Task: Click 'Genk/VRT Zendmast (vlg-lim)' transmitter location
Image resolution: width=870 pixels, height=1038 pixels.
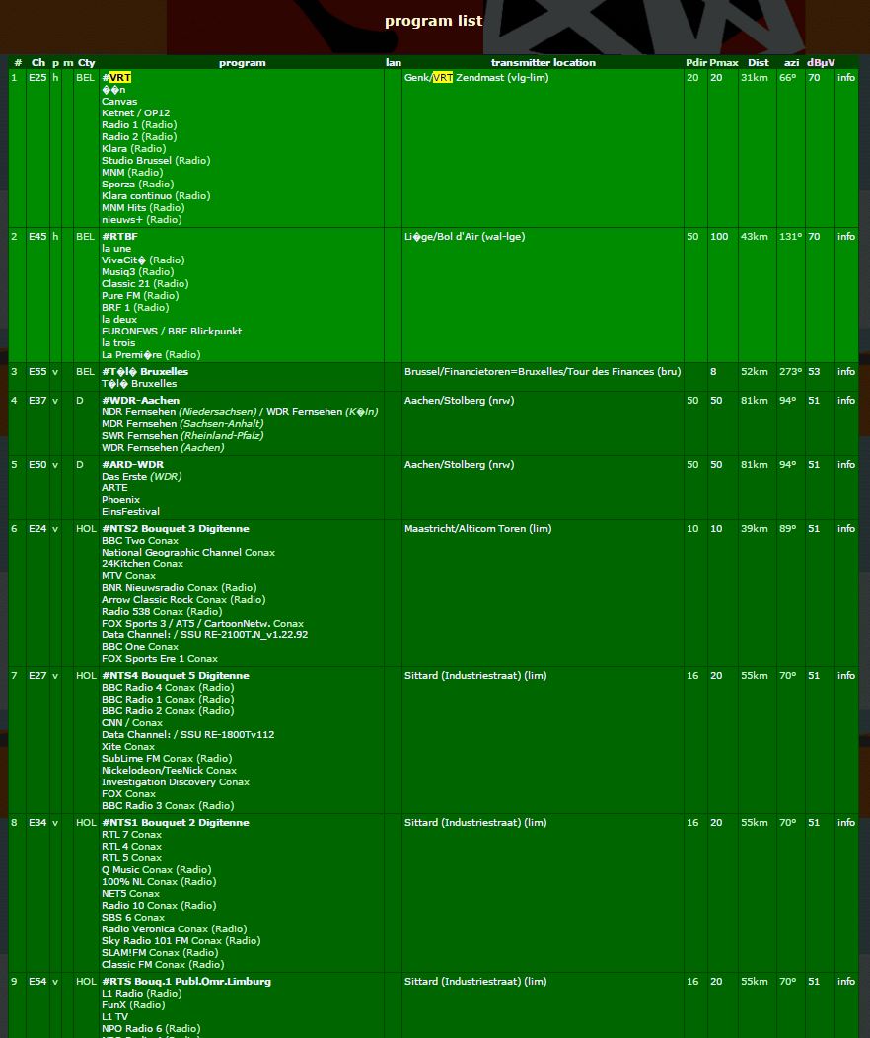Action: coord(476,77)
